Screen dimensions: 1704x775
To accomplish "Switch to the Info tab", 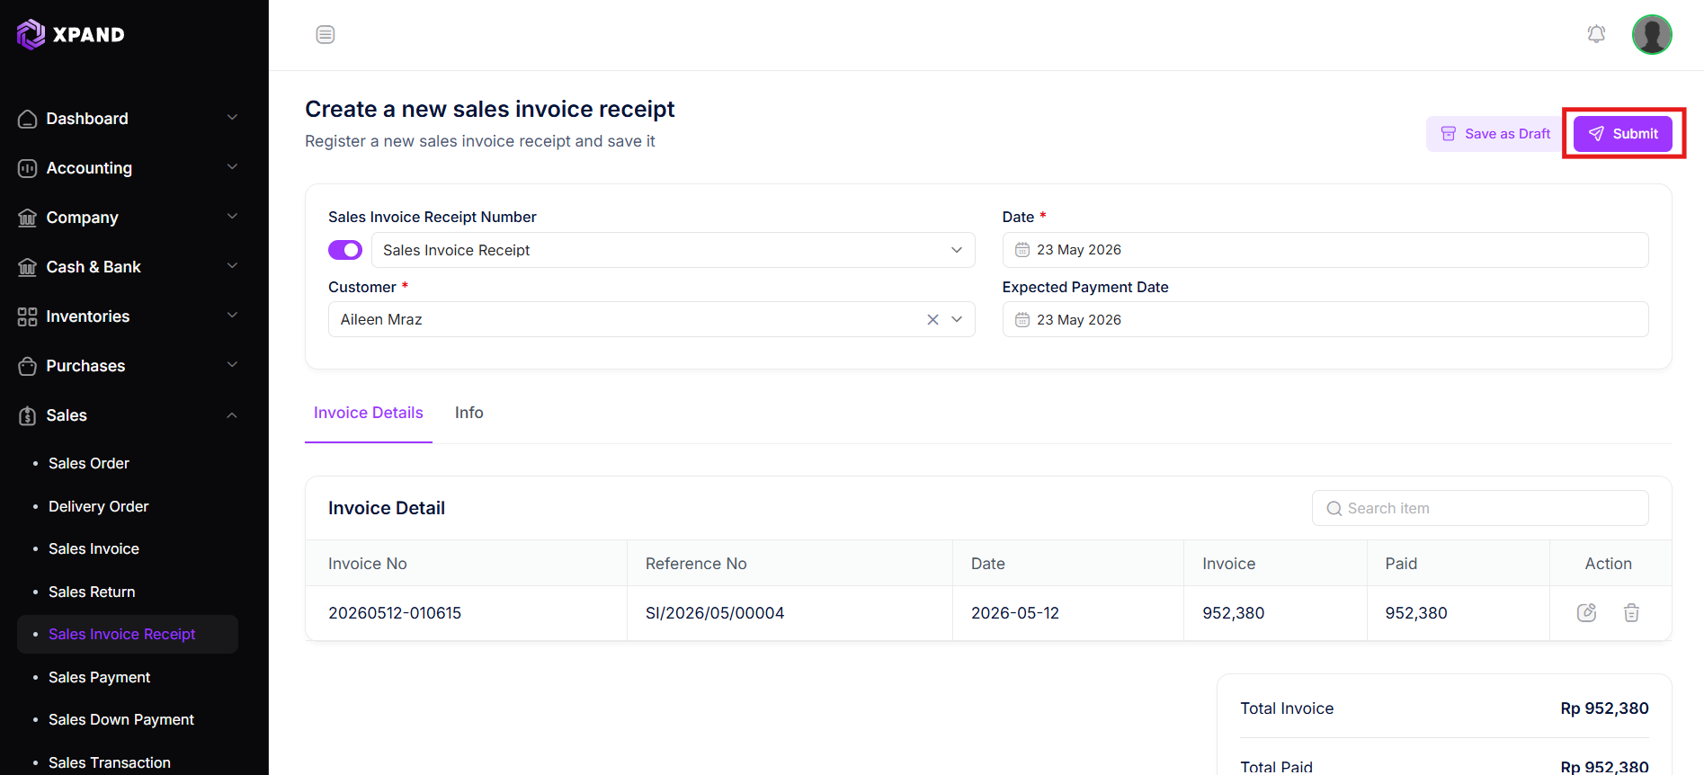I will tap(468, 413).
